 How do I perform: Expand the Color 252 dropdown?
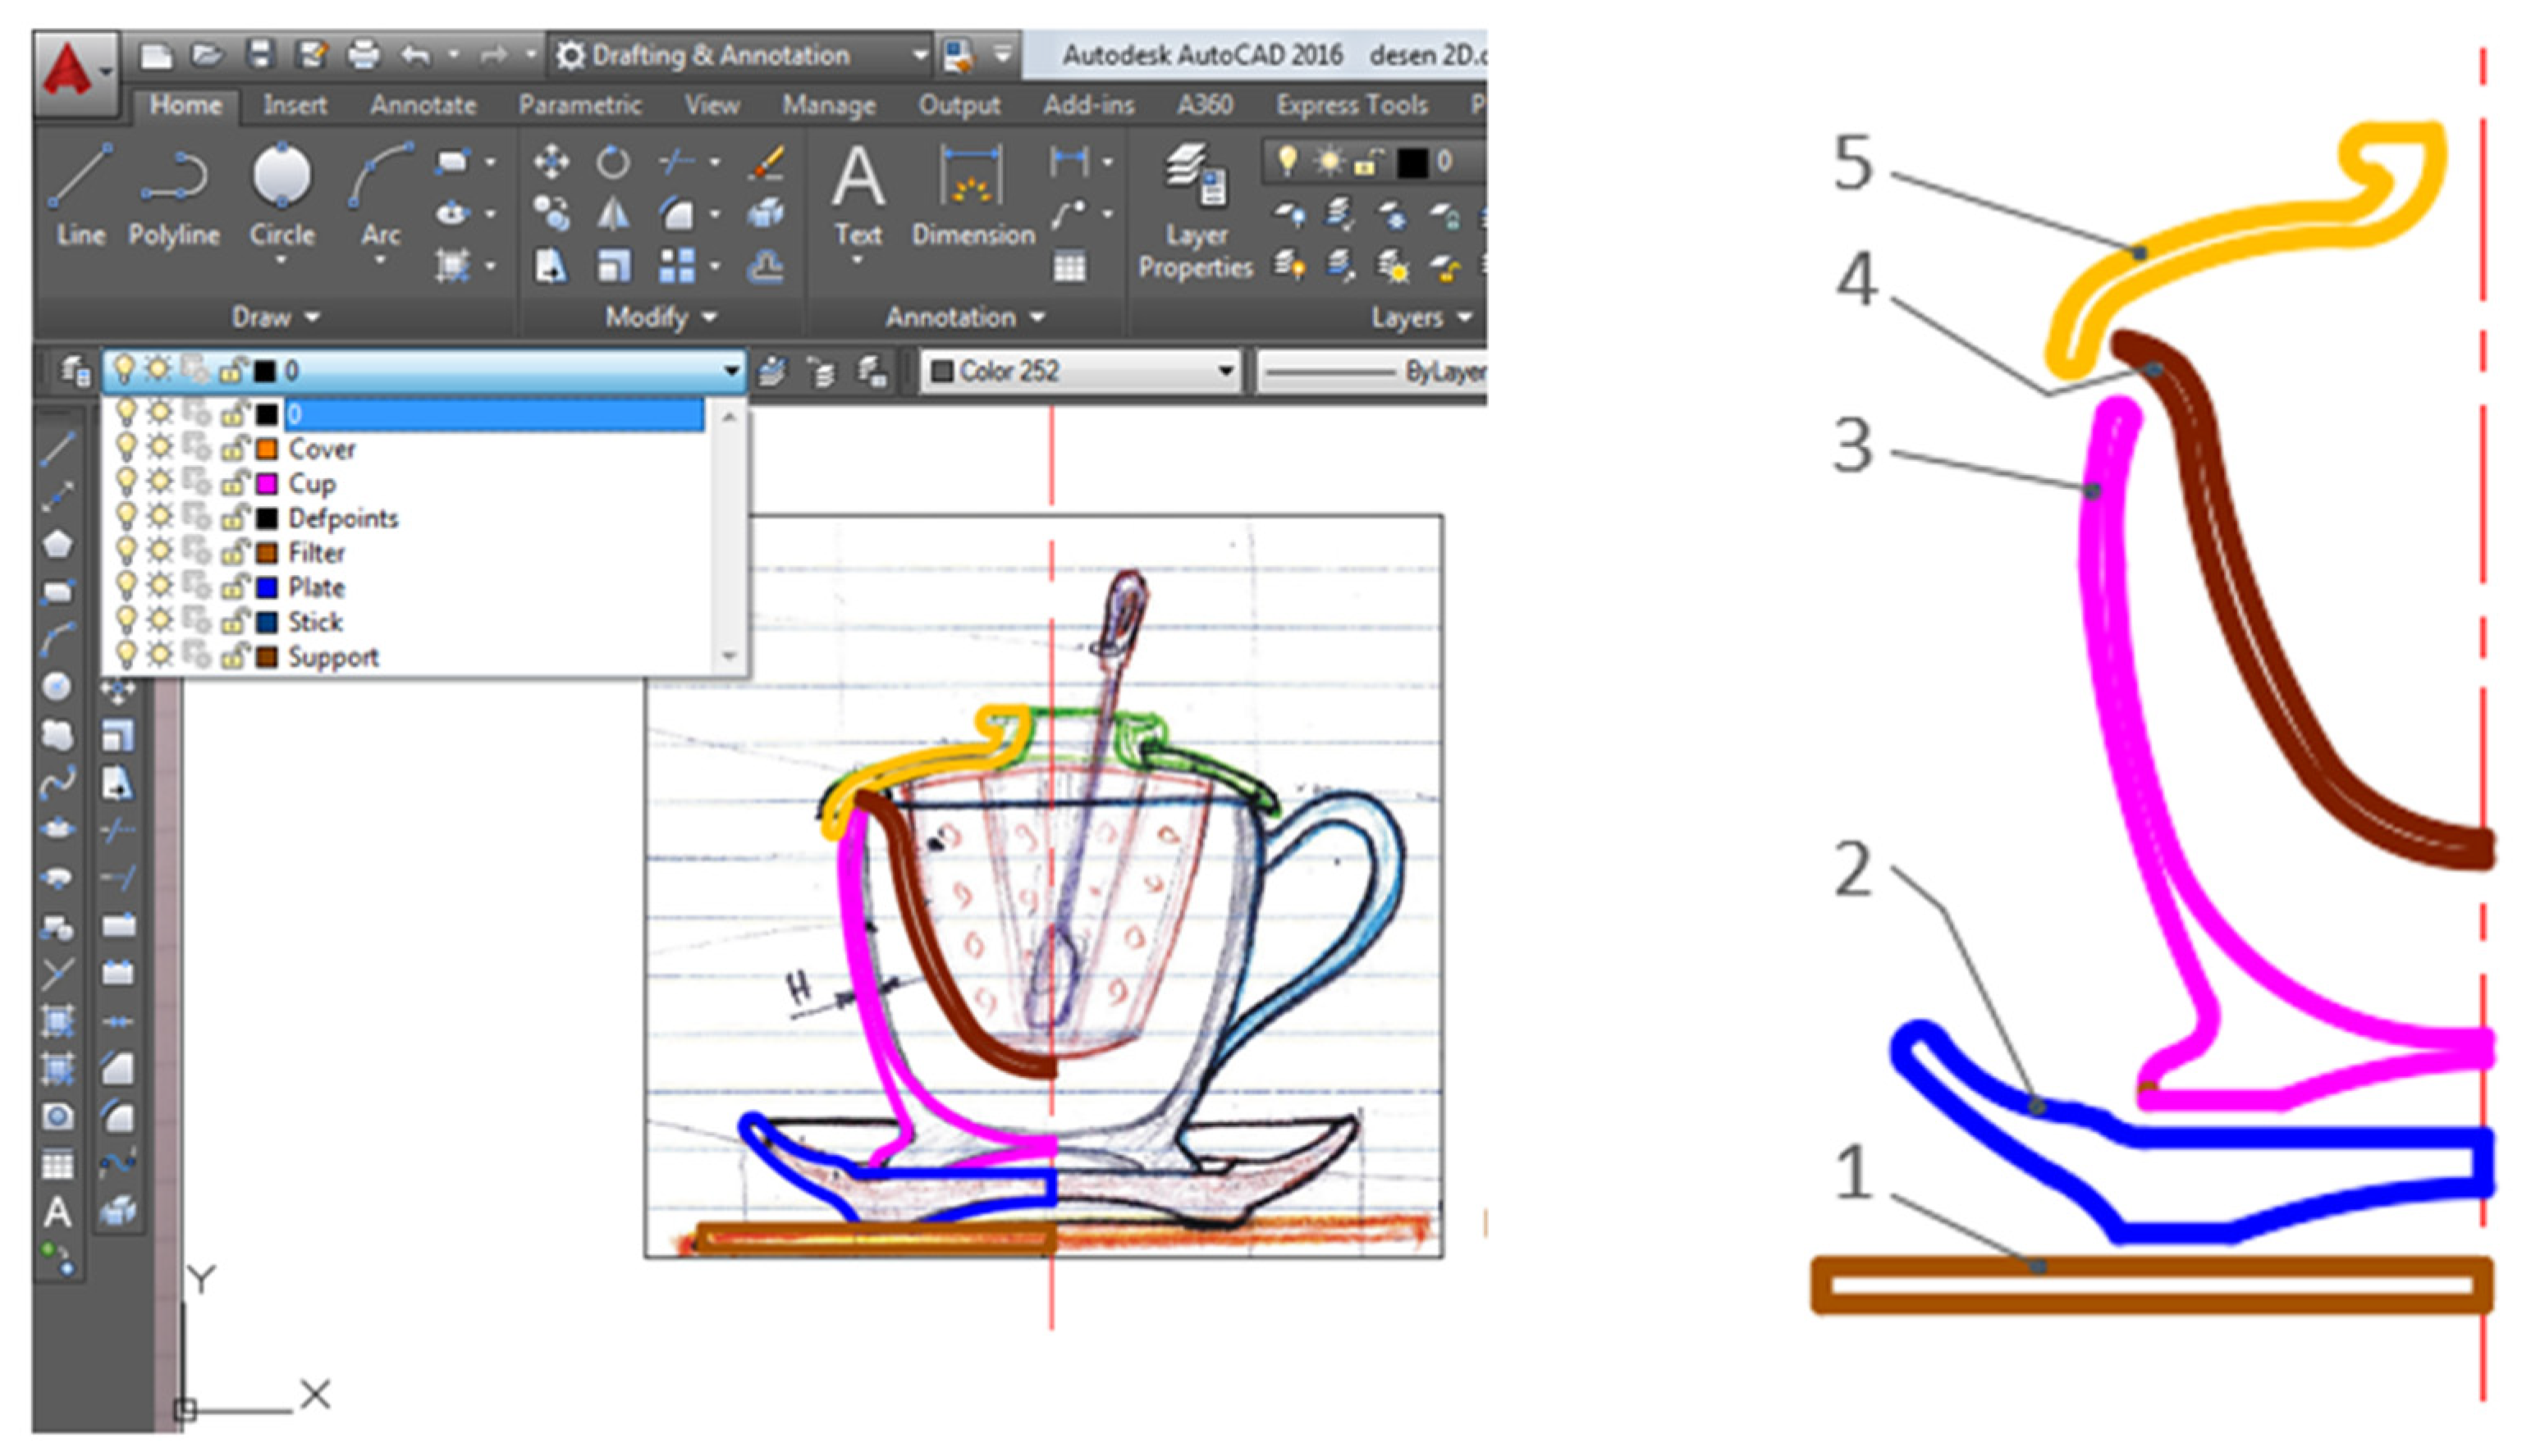click(x=1224, y=371)
